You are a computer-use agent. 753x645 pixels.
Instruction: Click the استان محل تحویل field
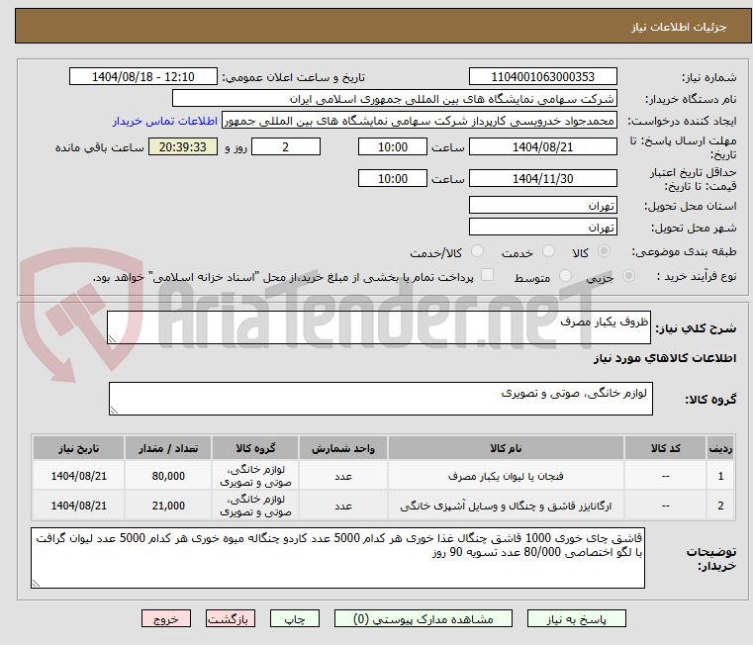542,206
